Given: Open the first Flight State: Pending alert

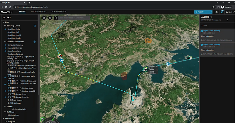Looking at the screenshot, I should (x=212, y=31).
